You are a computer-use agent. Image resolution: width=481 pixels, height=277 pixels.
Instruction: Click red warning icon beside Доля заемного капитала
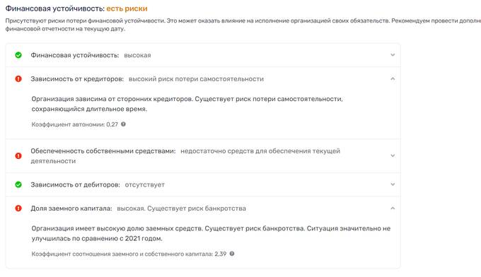coord(18,208)
